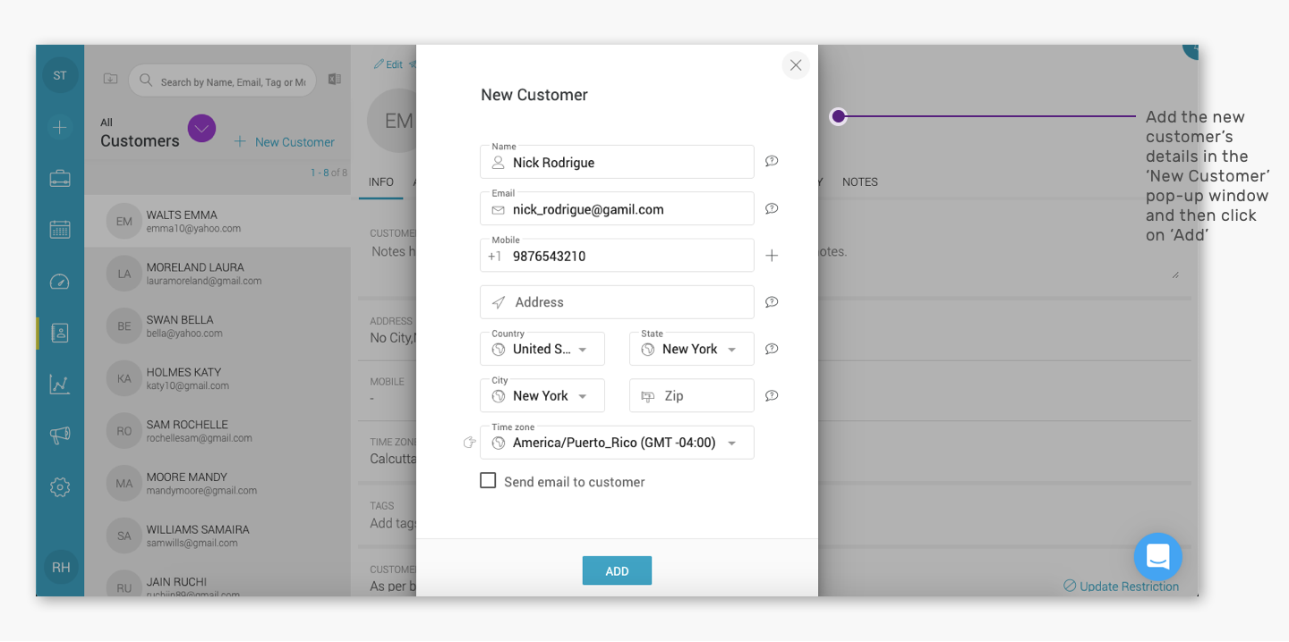This screenshot has height=642, width=1289.
Task: Click the comment icon next to Name field
Action: tap(772, 162)
